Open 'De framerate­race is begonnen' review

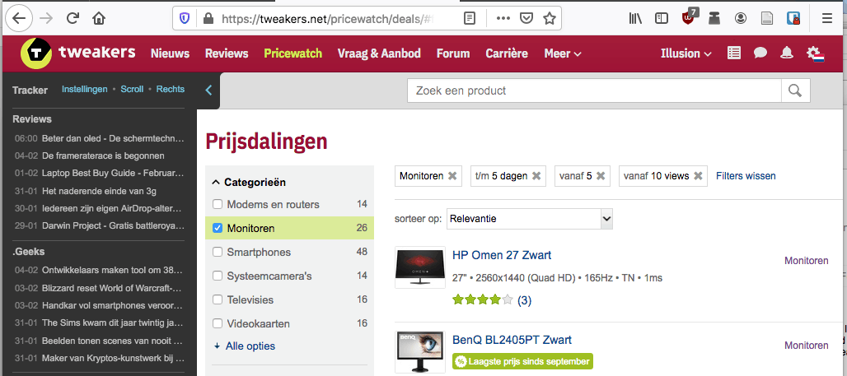pos(103,156)
